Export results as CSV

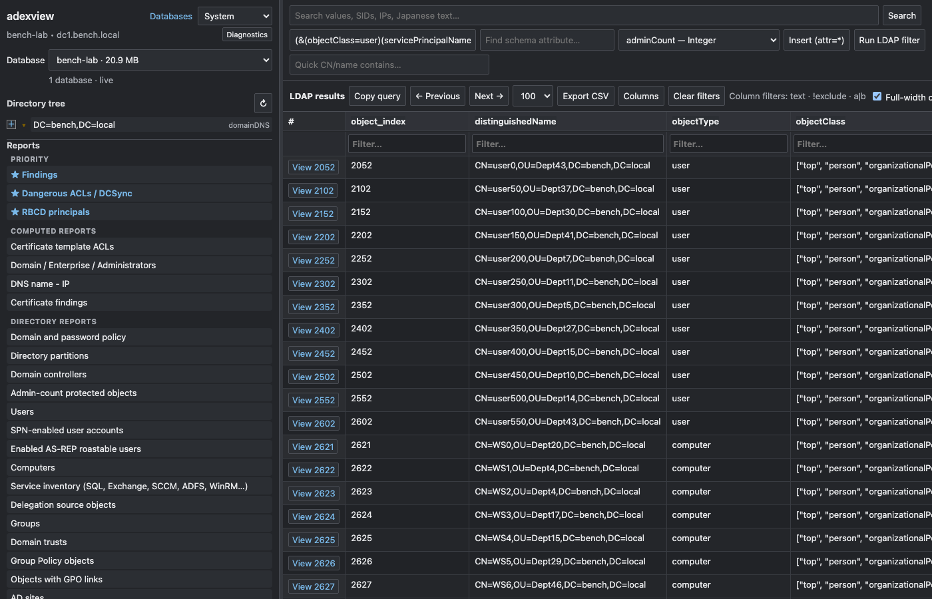click(585, 96)
